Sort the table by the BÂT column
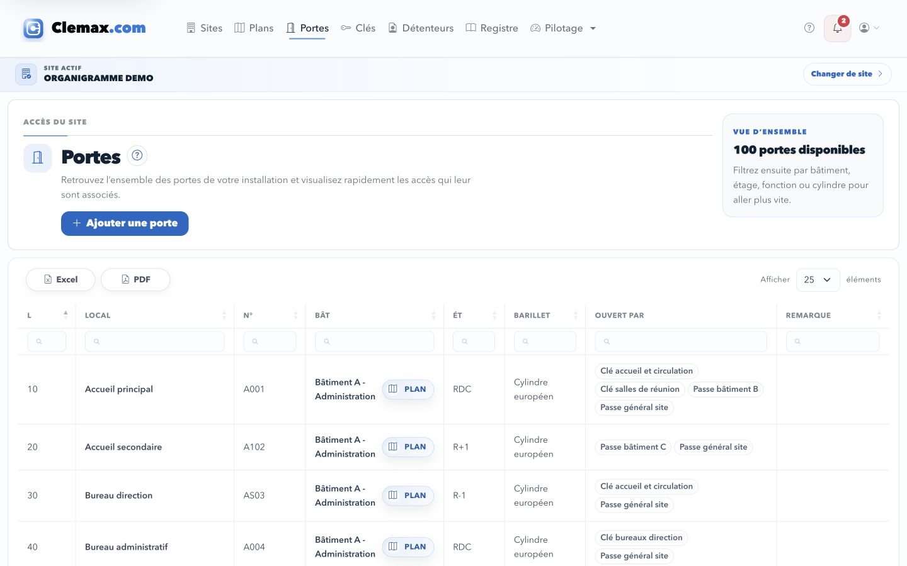The width and height of the screenshot is (907, 566). pyautogui.click(x=375, y=315)
